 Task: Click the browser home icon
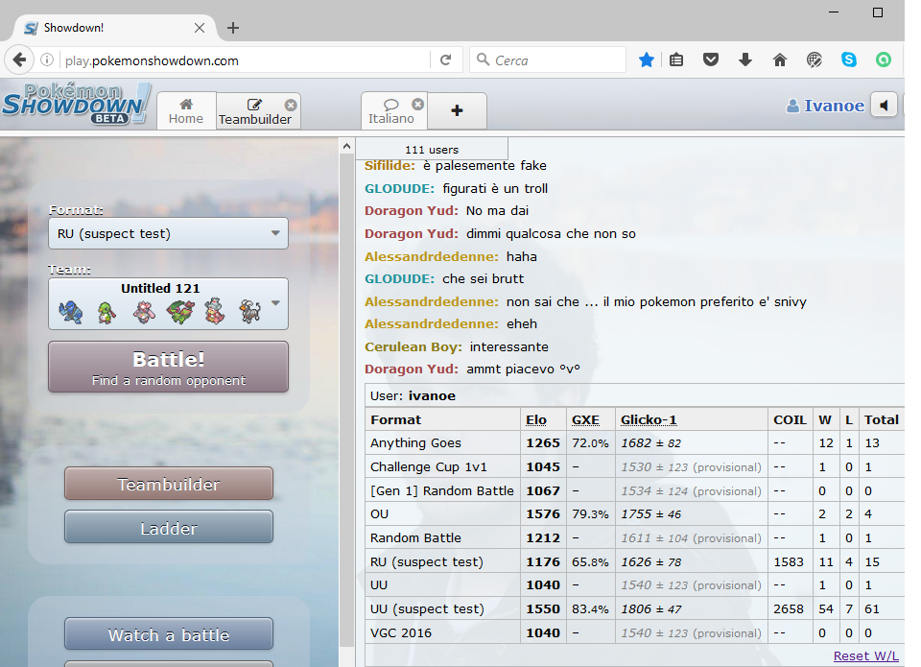(x=780, y=60)
